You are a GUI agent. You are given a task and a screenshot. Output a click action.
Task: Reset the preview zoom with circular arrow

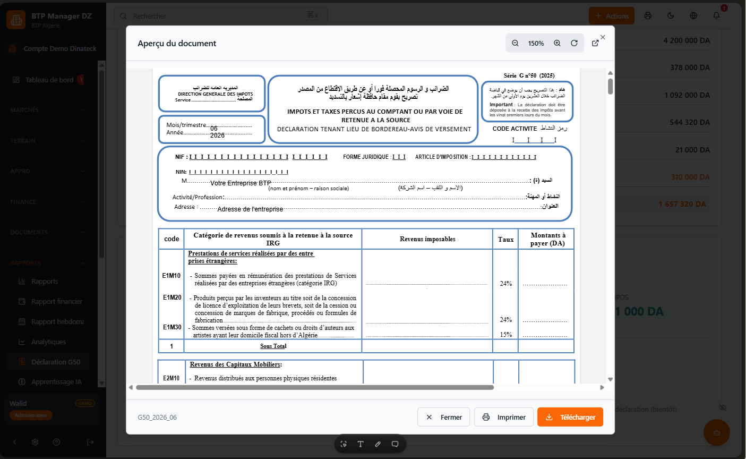pos(574,44)
